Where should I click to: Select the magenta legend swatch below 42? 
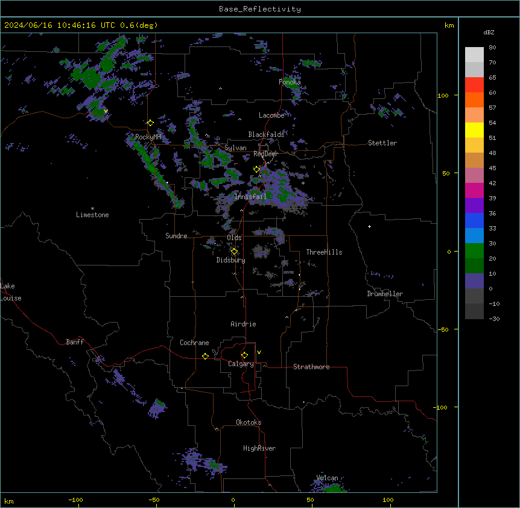474,190
